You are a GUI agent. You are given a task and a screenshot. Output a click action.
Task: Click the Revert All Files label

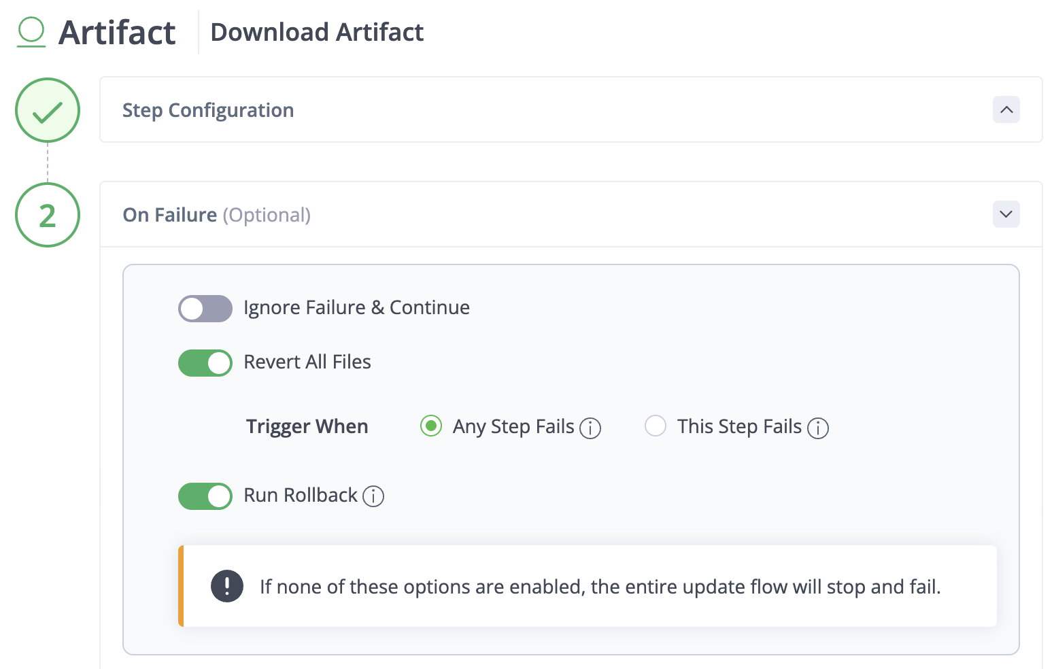(307, 362)
